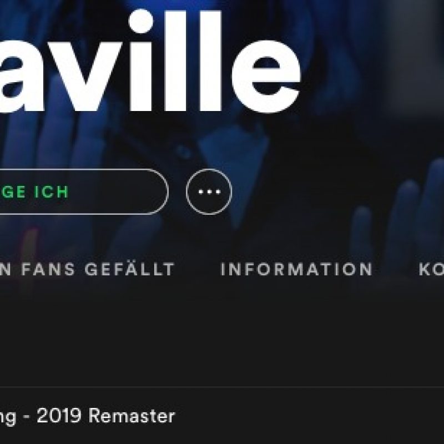Click the word Remaster in the track title
Image resolution: width=444 pixels, height=444 pixels.
pyautogui.click(x=132, y=416)
